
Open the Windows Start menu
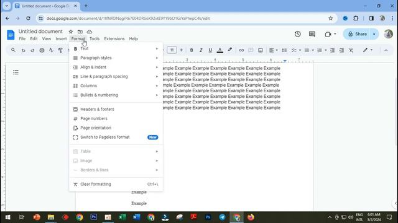(x=7, y=217)
